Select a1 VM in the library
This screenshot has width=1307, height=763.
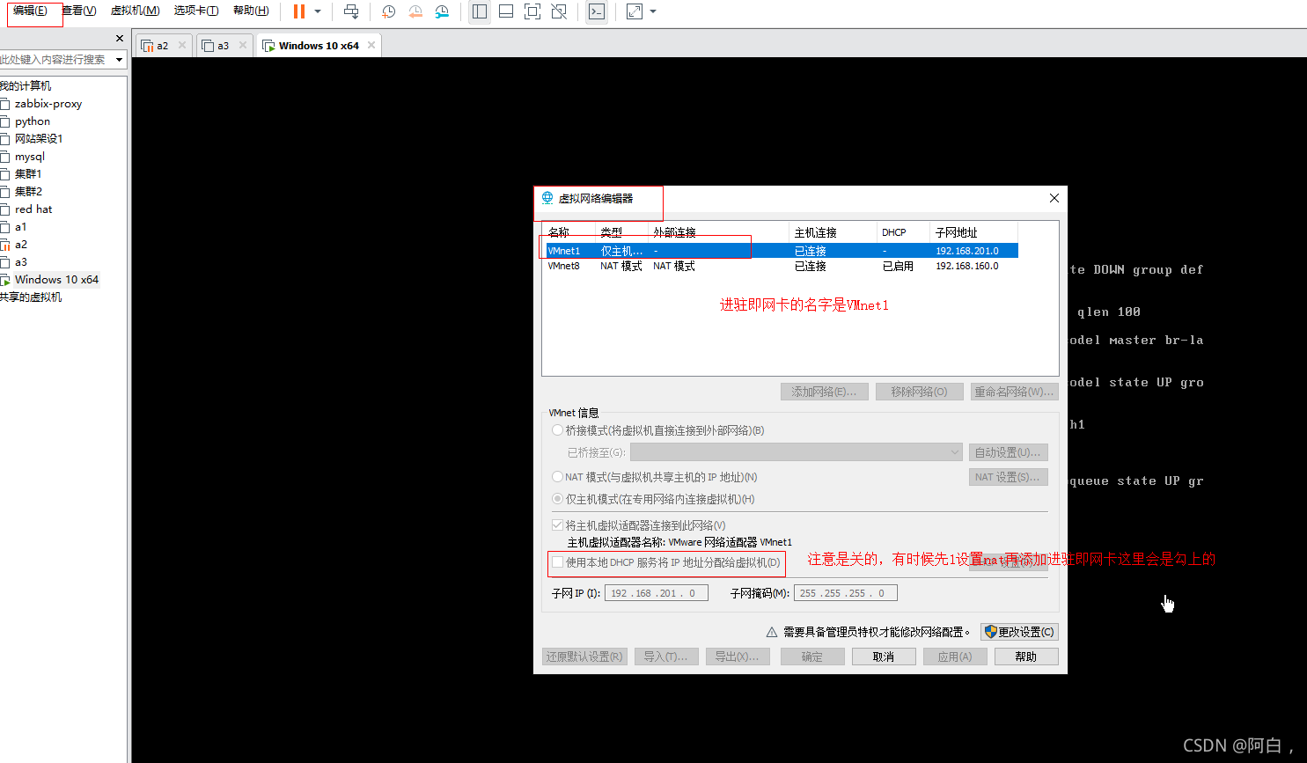[21, 227]
